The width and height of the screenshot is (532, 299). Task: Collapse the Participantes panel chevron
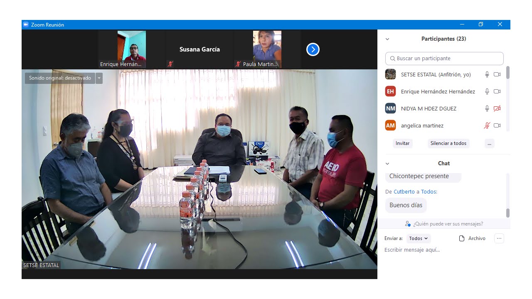click(387, 39)
